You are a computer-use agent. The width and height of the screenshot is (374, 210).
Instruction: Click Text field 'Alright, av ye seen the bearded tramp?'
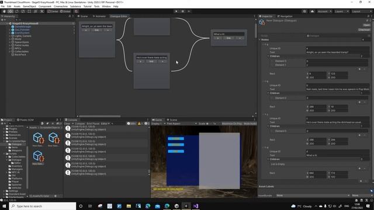338,52
